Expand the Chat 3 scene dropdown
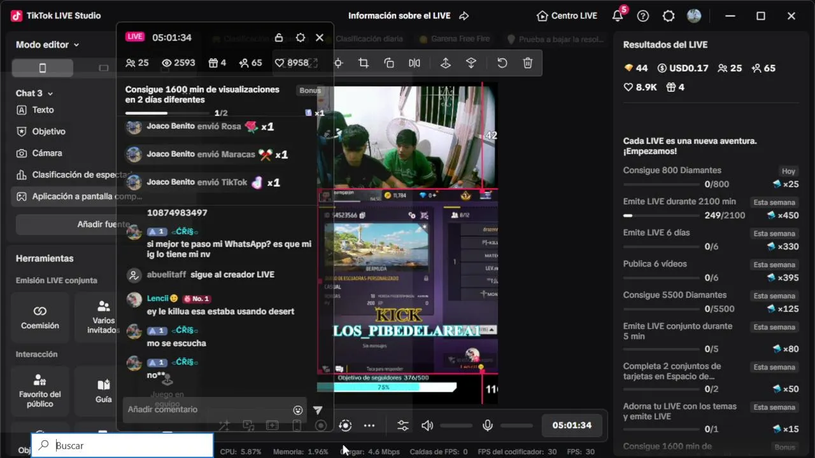 (x=34, y=93)
